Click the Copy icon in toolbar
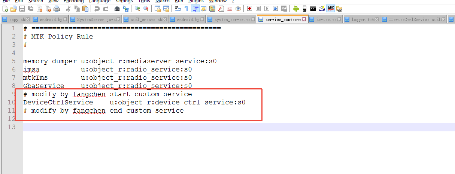This screenshot has width=455, height=174. point(76,8)
